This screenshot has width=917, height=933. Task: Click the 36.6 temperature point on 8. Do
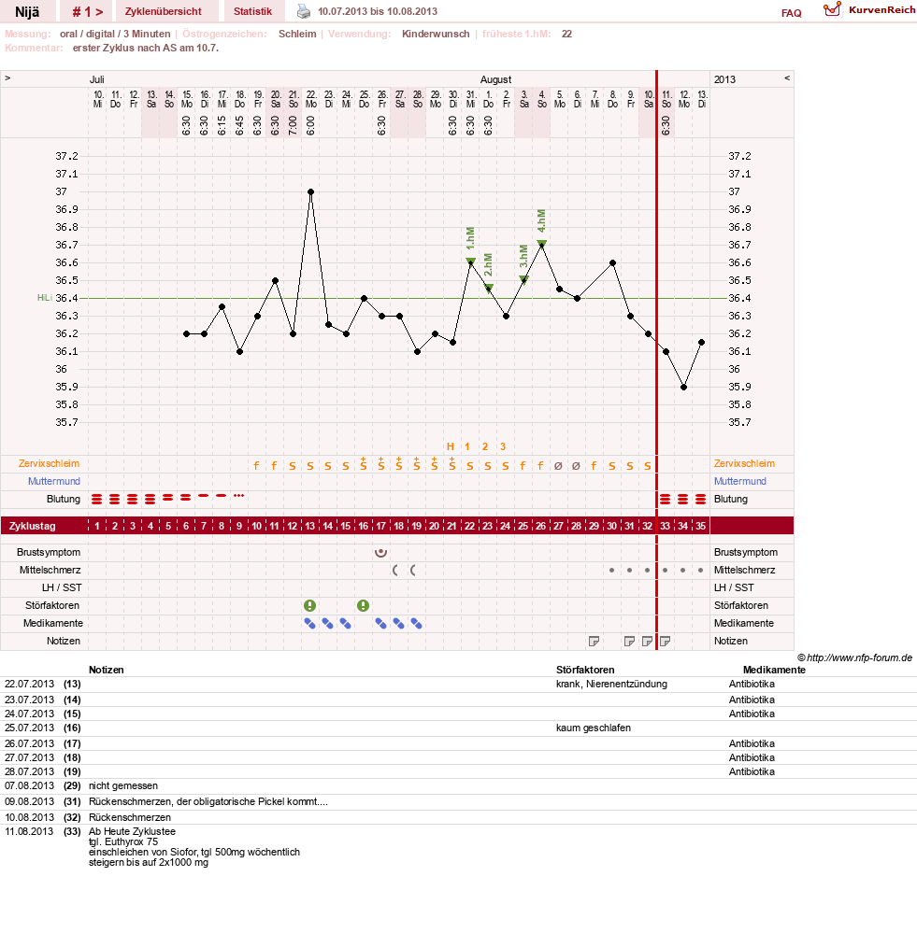tap(612, 262)
